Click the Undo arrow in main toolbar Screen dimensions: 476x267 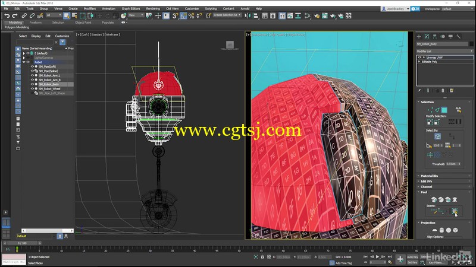tap(7, 16)
